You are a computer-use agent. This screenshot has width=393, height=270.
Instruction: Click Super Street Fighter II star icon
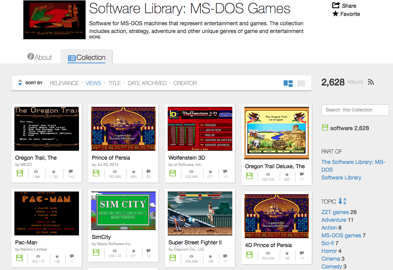click(210, 256)
